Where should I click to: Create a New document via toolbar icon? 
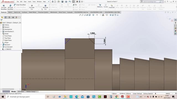pos(55,2)
